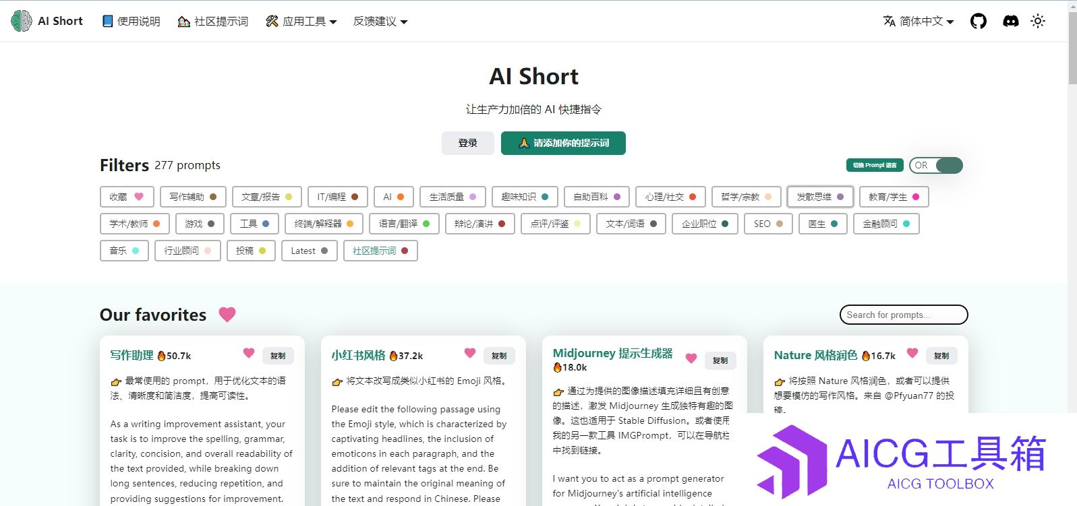Toggle the 哲学/宗教 filter tag

[747, 197]
